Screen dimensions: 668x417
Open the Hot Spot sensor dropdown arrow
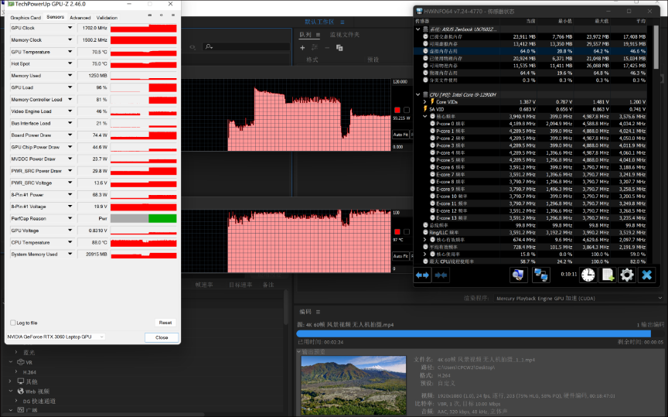coord(70,63)
